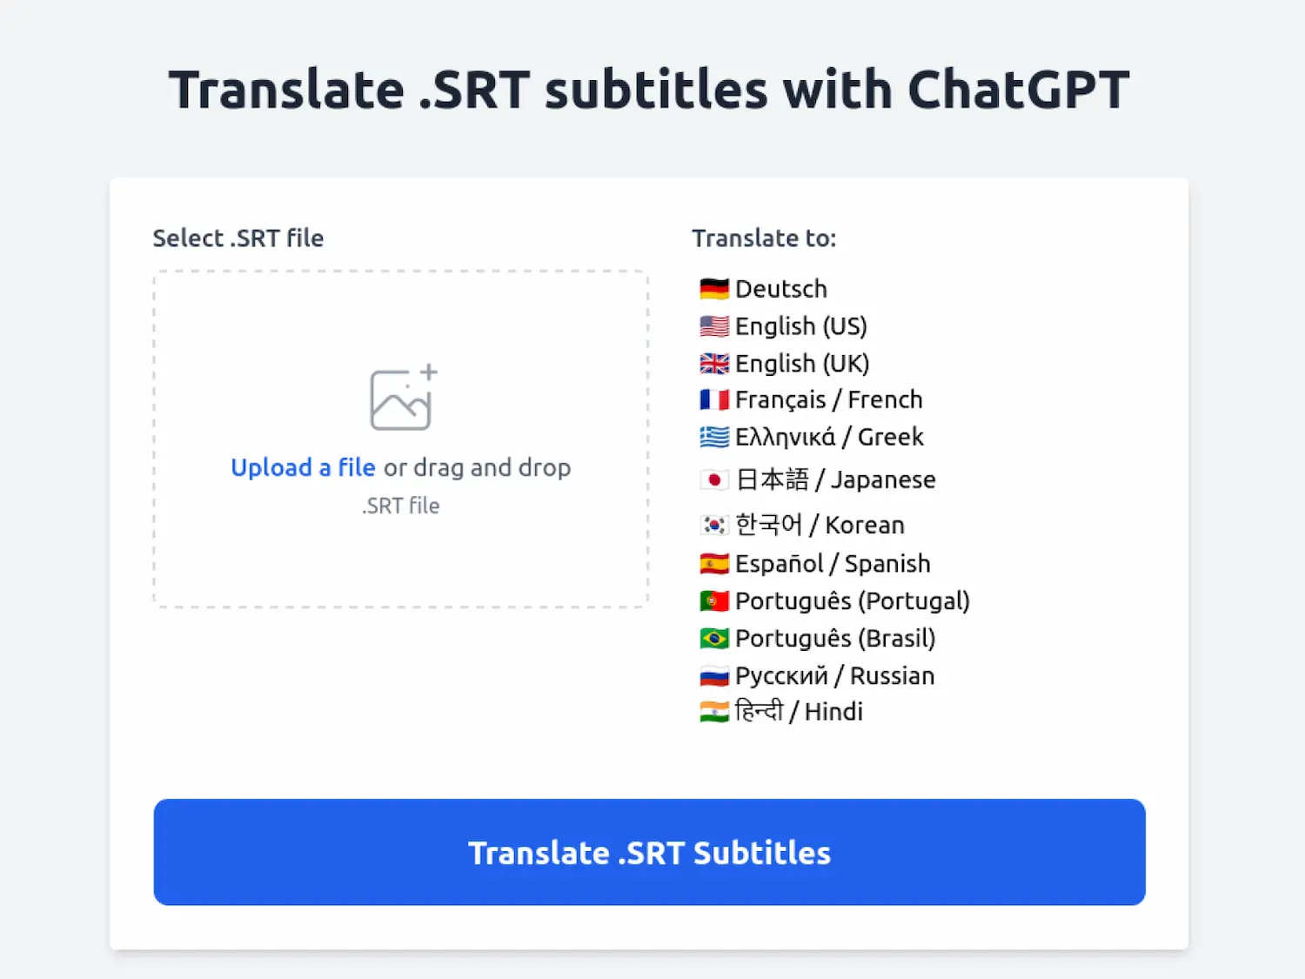The height and width of the screenshot is (979, 1305).
Task: Click the Brazilian flag icon
Action: [x=714, y=638]
